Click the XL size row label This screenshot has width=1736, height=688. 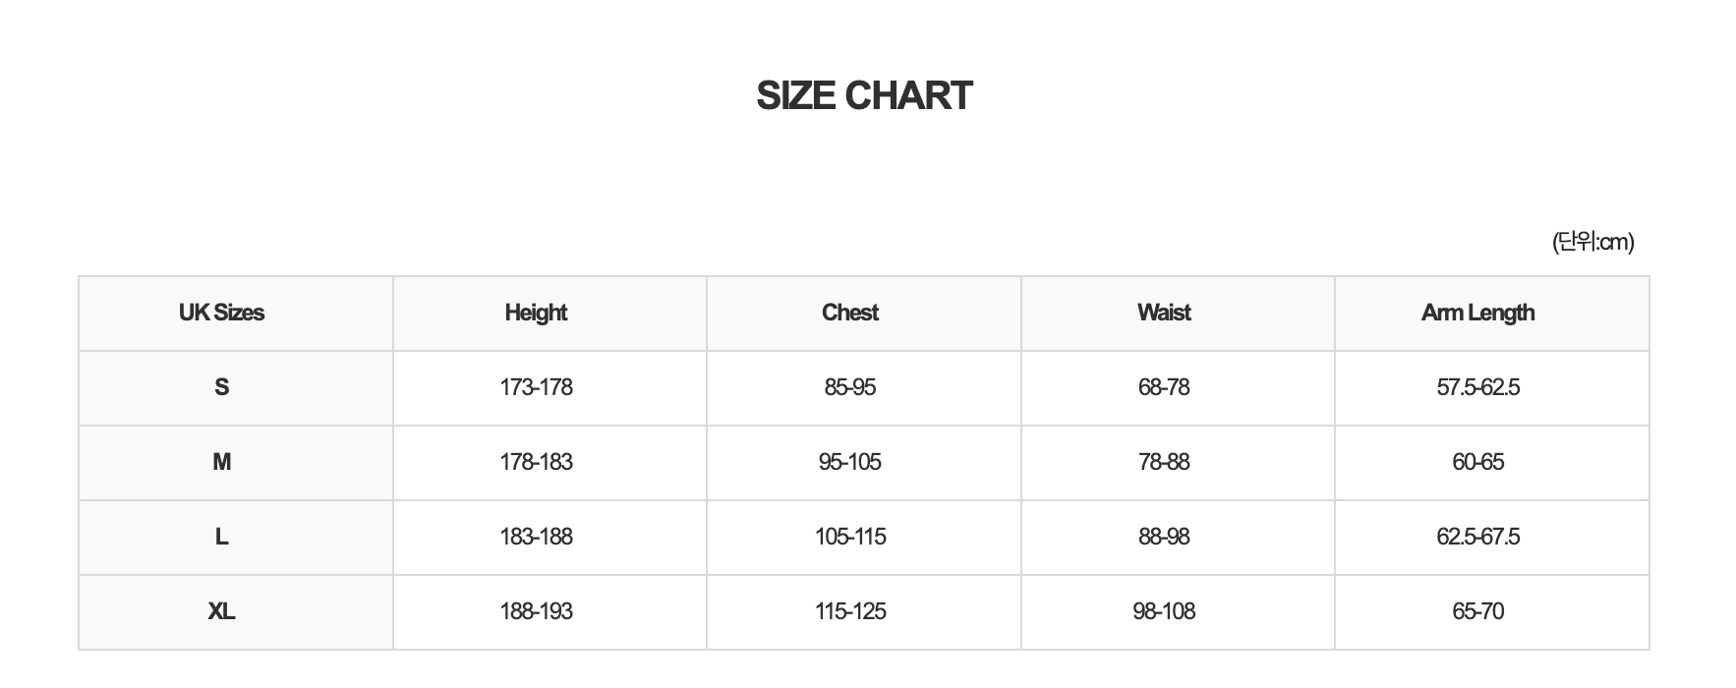(x=221, y=611)
